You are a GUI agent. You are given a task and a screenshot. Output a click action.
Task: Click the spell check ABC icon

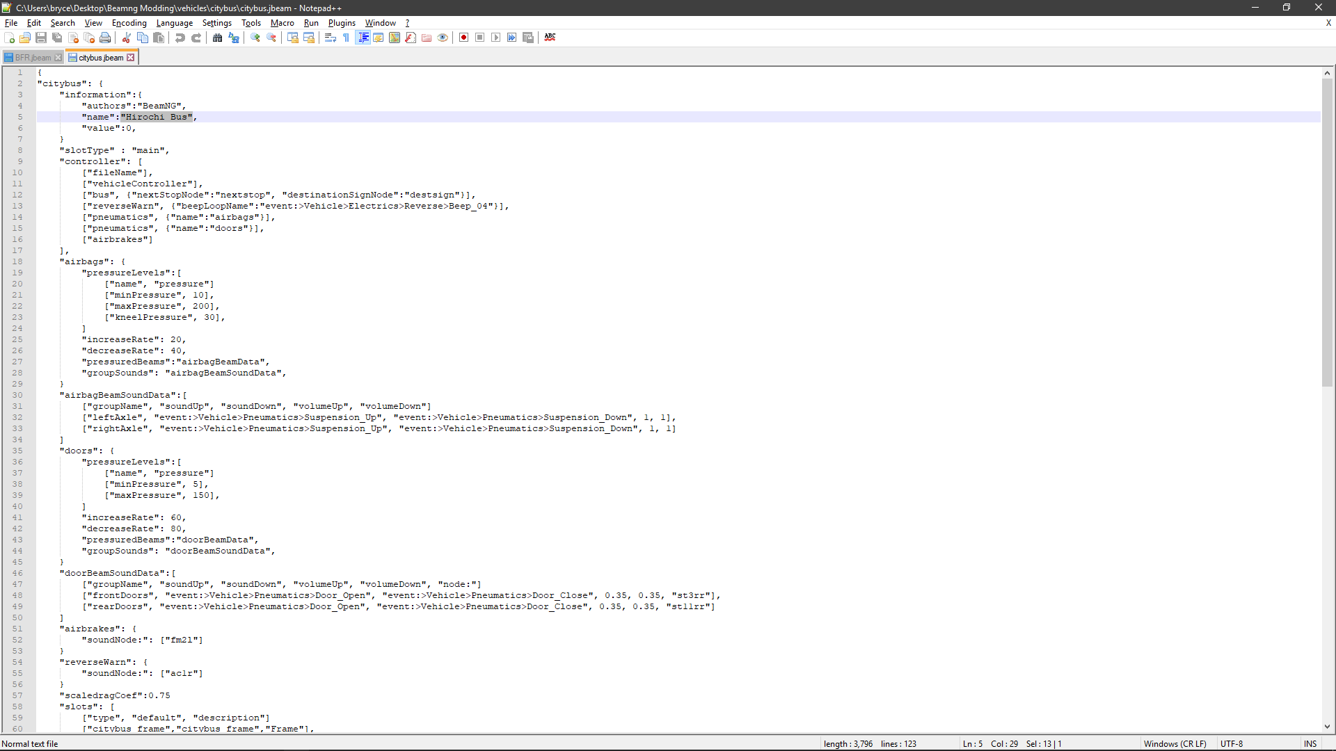(550, 38)
